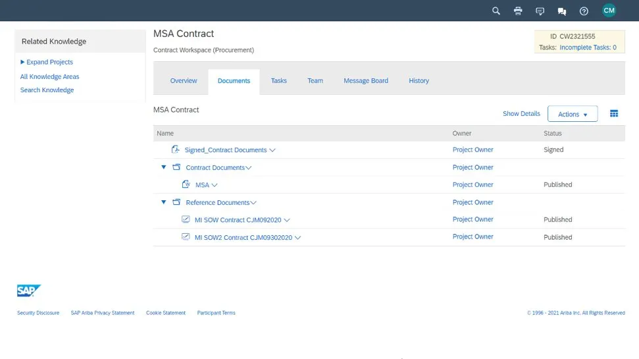The height and width of the screenshot is (359, 639).
Task: Click the table options grid icon
Action: point(614,114)
